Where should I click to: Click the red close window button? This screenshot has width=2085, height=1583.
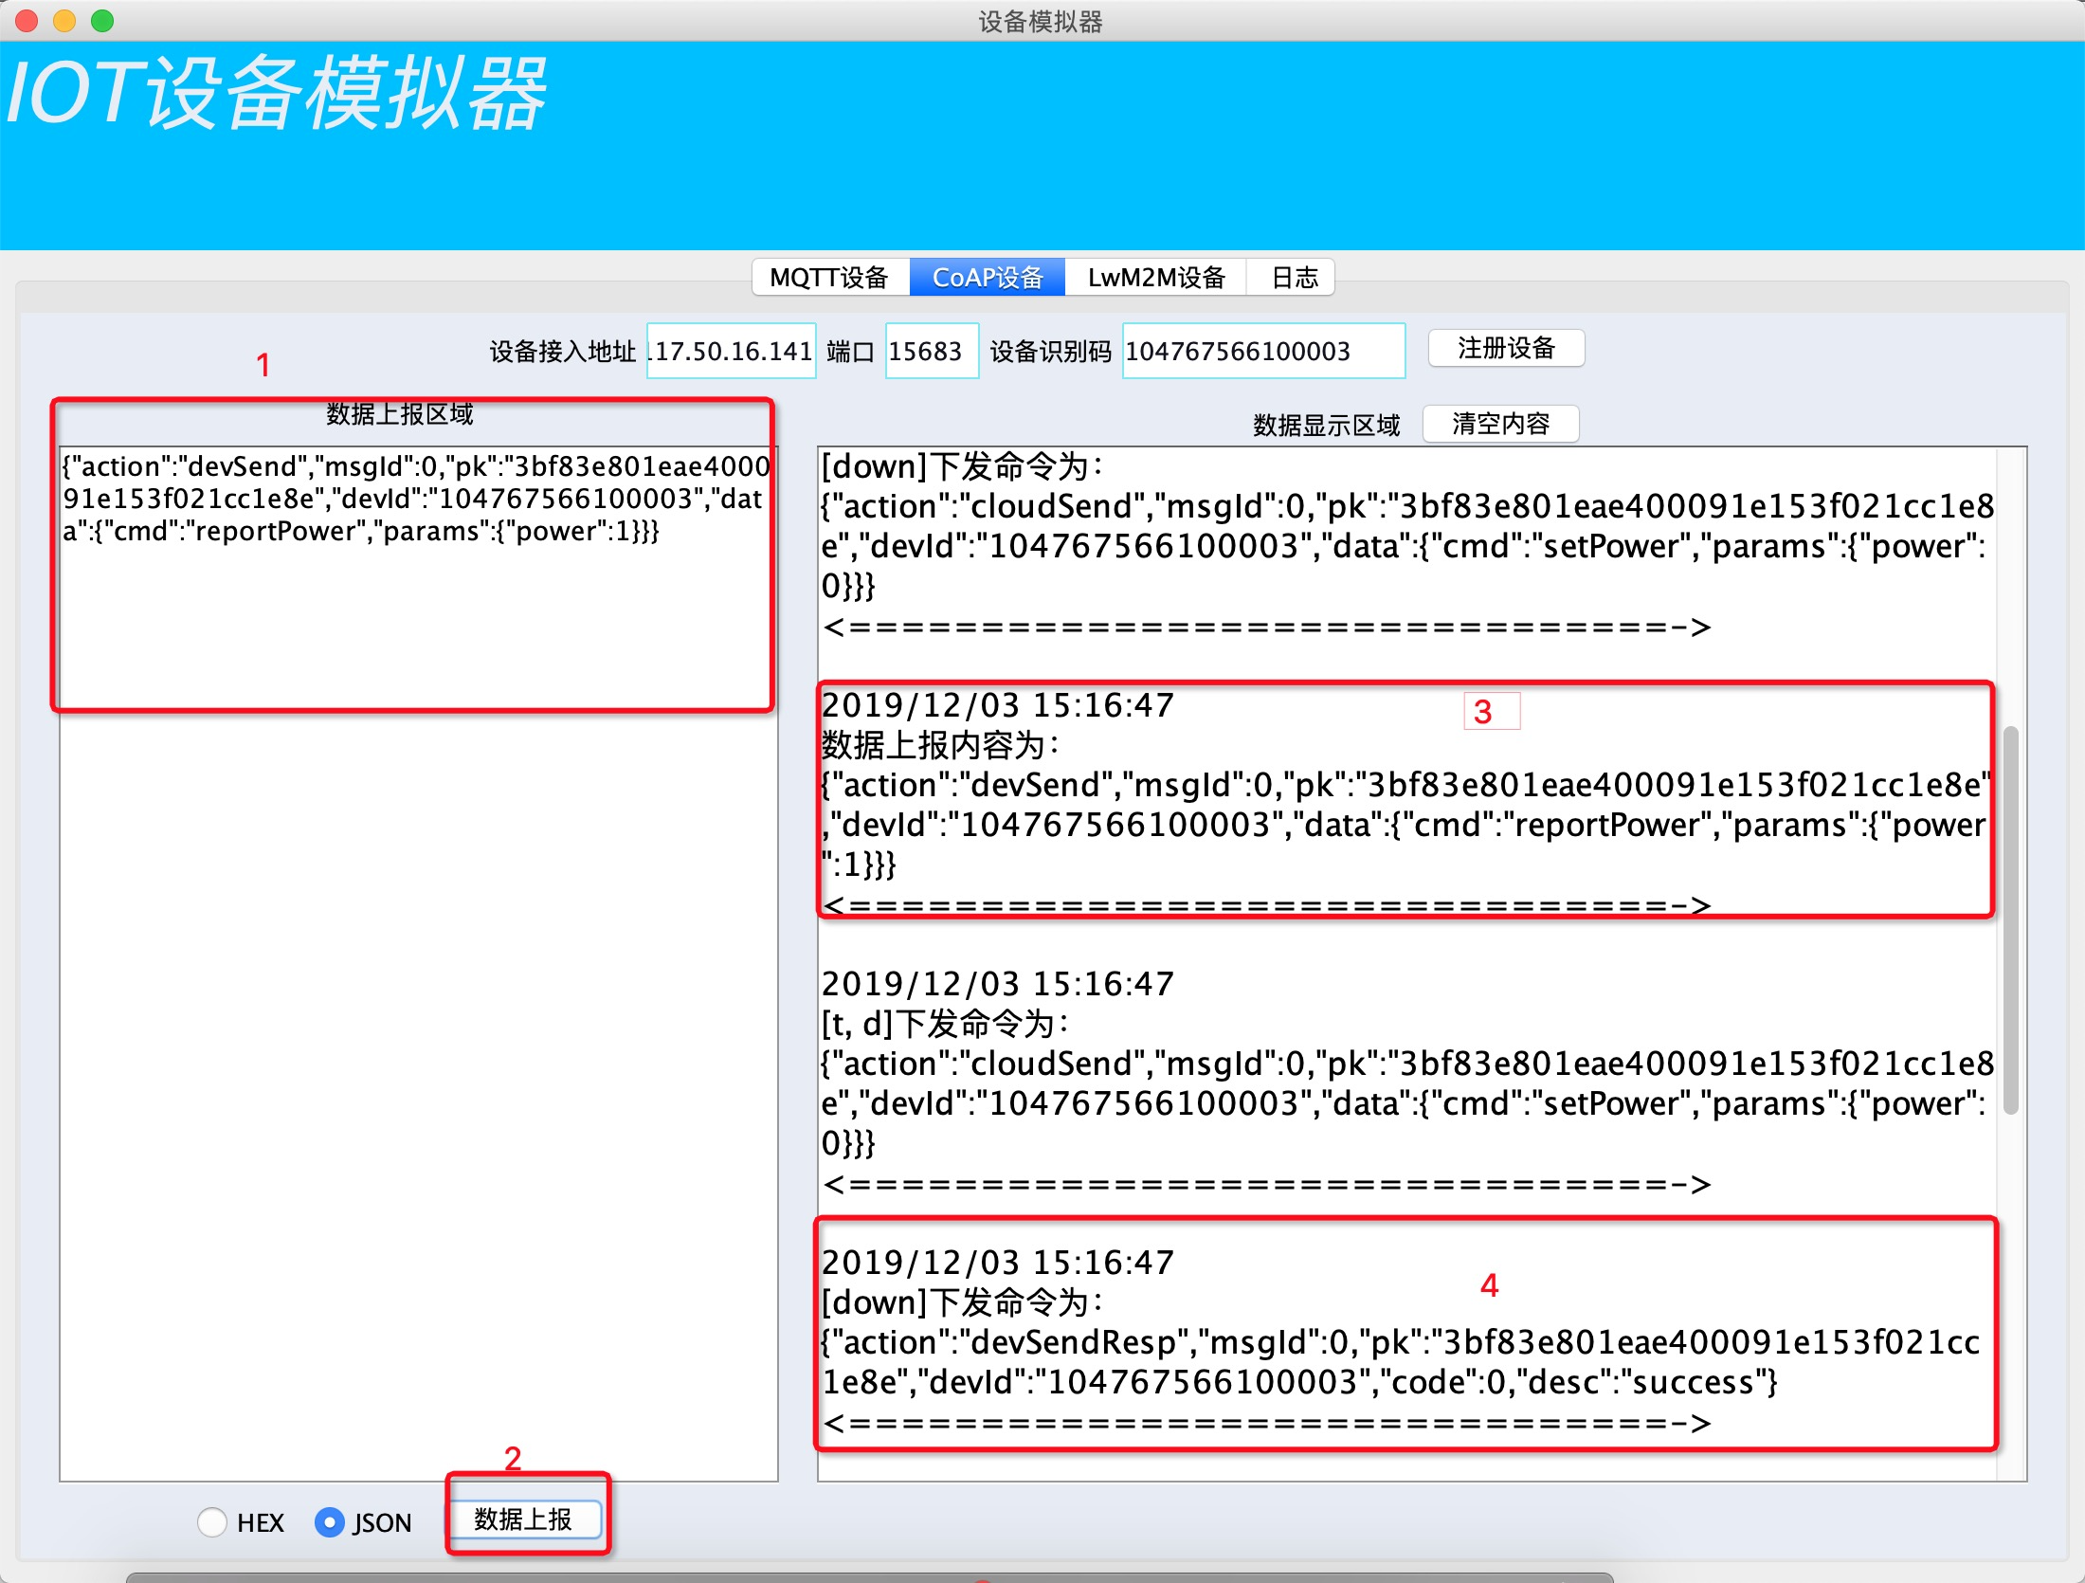coord(27,21)
